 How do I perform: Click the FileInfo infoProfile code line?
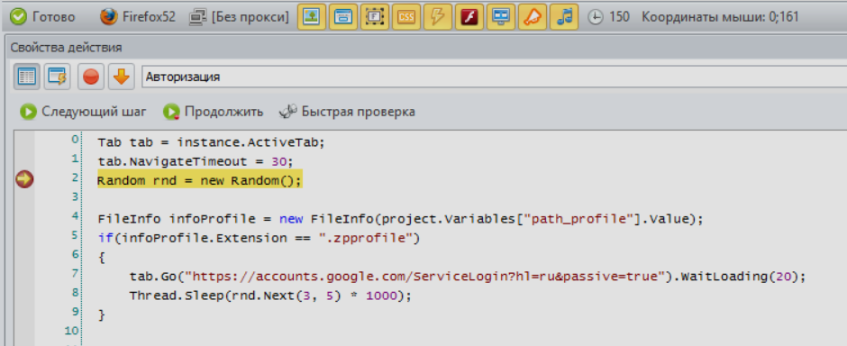pyautogui.click(x=401, y=219)
